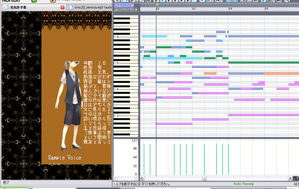Close the 名を許す者 tab with red X

[x=63, y=7]
